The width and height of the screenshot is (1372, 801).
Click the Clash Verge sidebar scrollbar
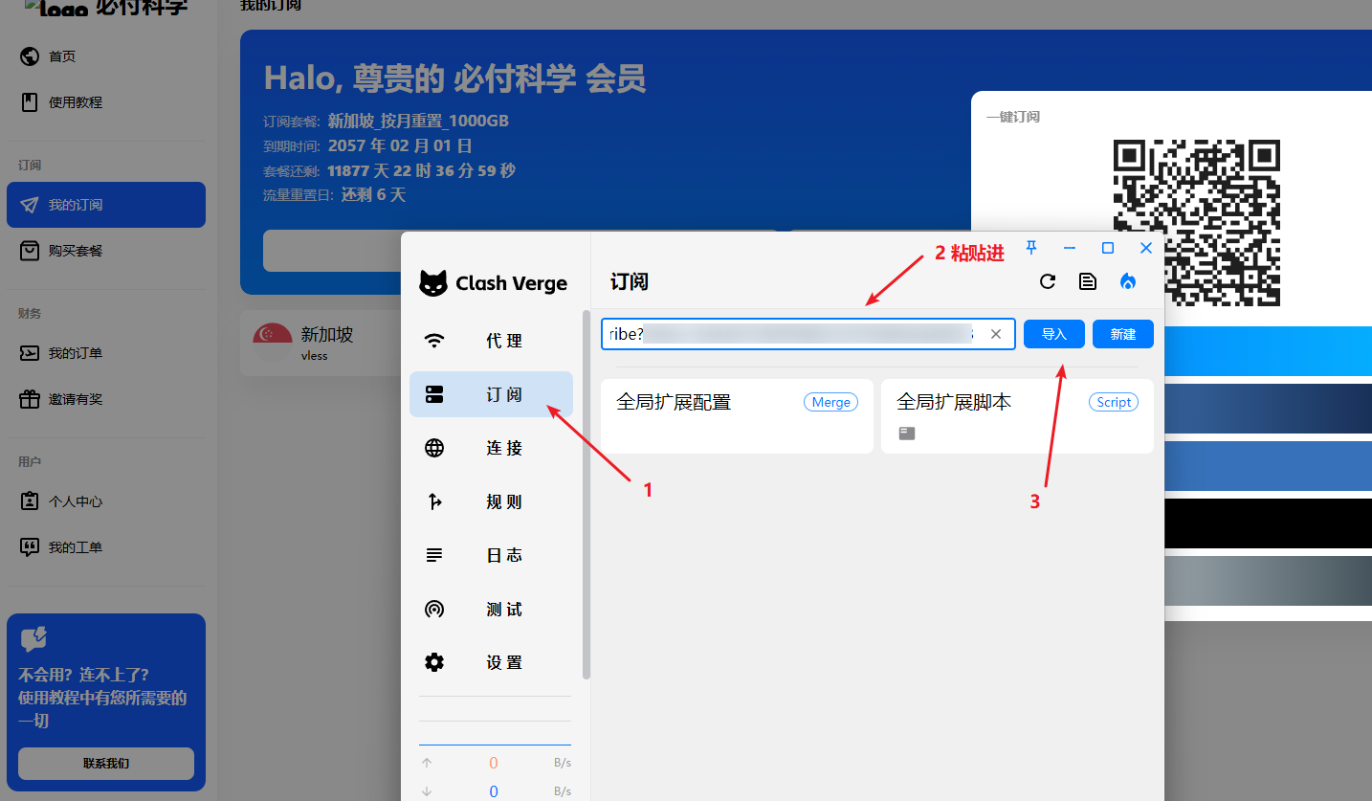[x=586, y=495]
